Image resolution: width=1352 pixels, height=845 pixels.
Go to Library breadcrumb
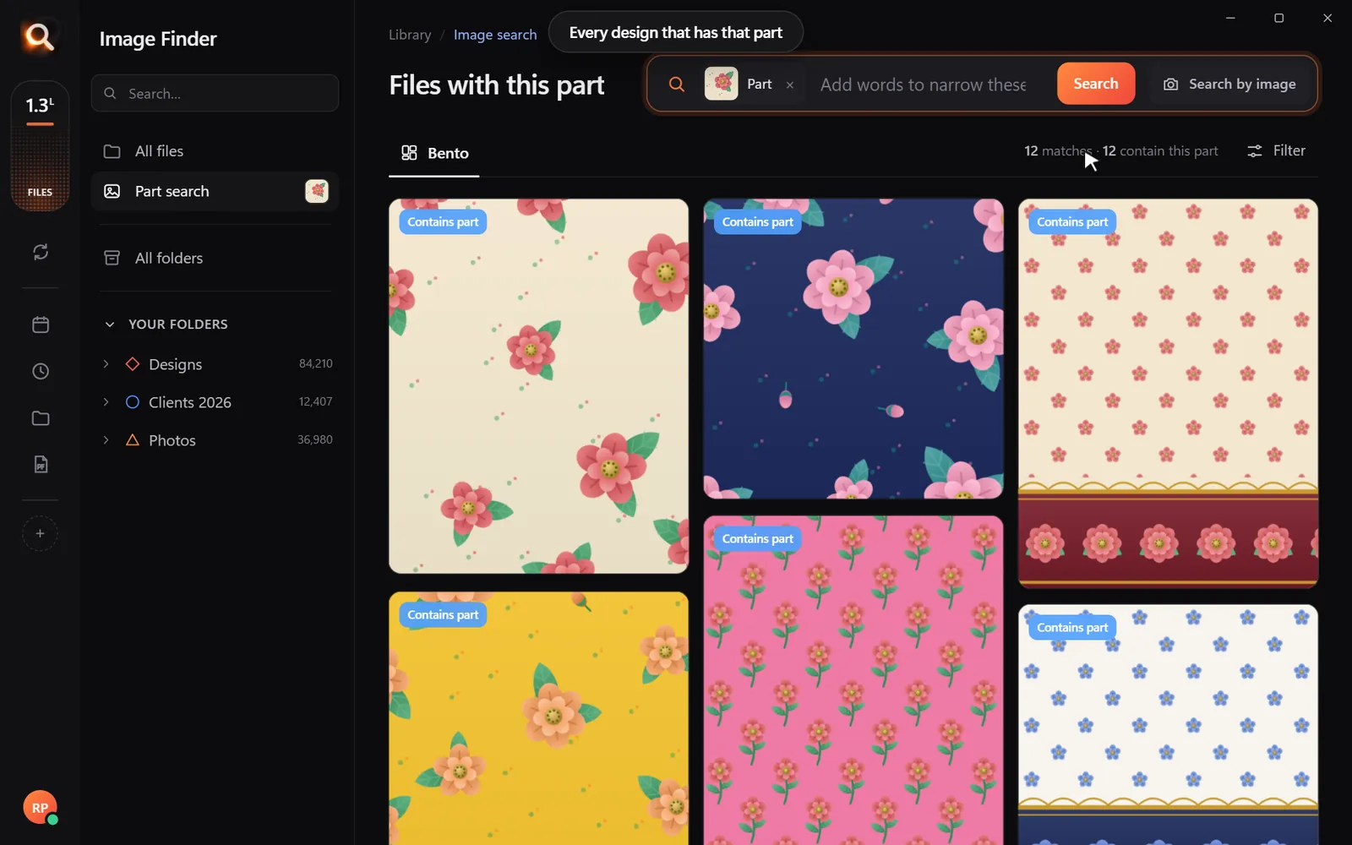[x=410, y=35]
